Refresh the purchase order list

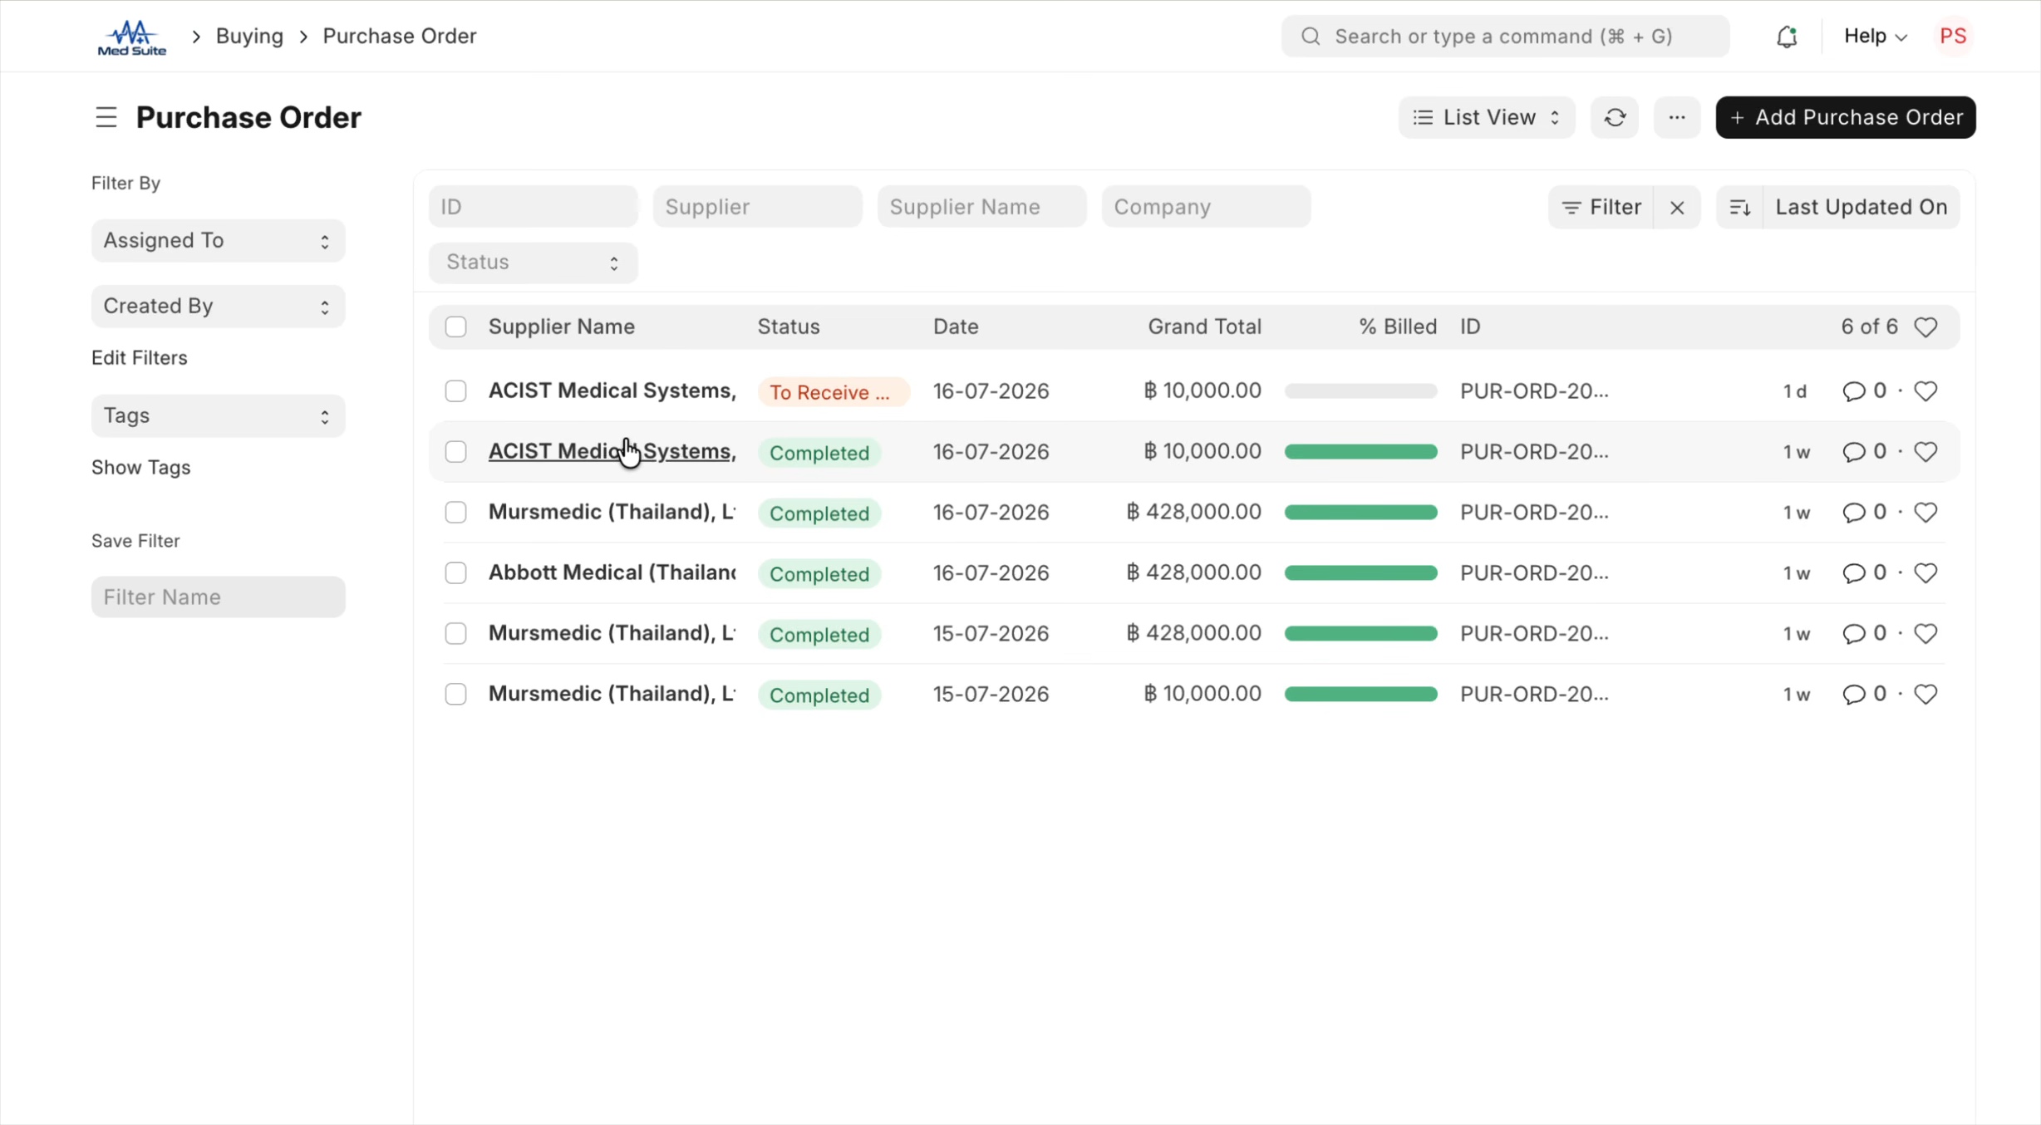tap(1615, 117)
